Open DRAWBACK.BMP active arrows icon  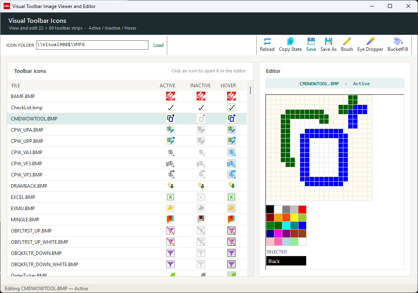170,186
